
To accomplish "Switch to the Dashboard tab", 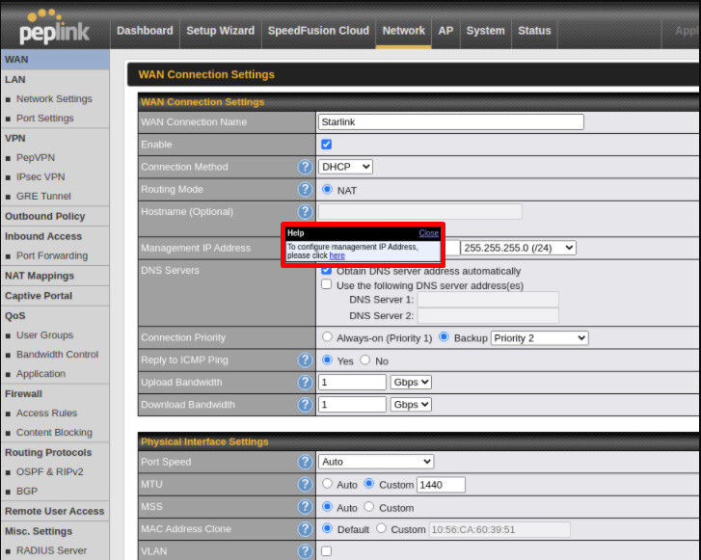I will pyautogui.click(x=145, y=31).
